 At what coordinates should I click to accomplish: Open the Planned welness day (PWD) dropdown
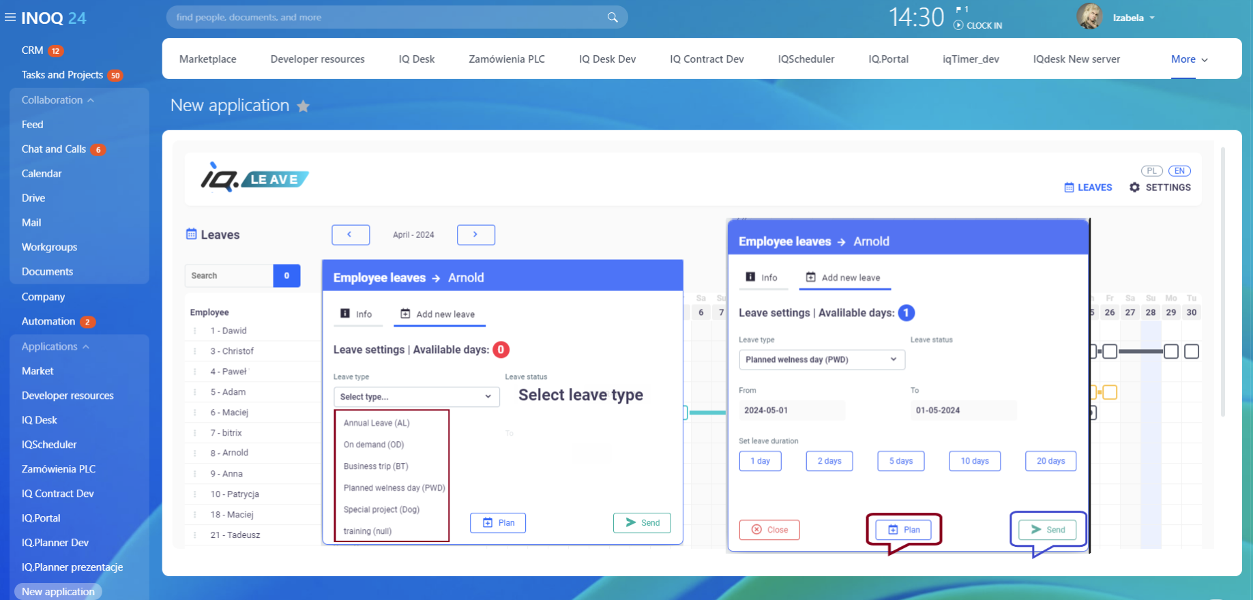point(822,359)
